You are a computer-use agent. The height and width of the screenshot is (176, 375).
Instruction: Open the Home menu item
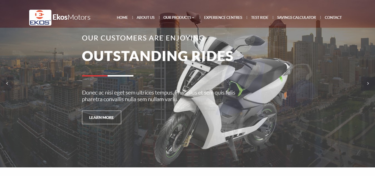coord(122,17)
